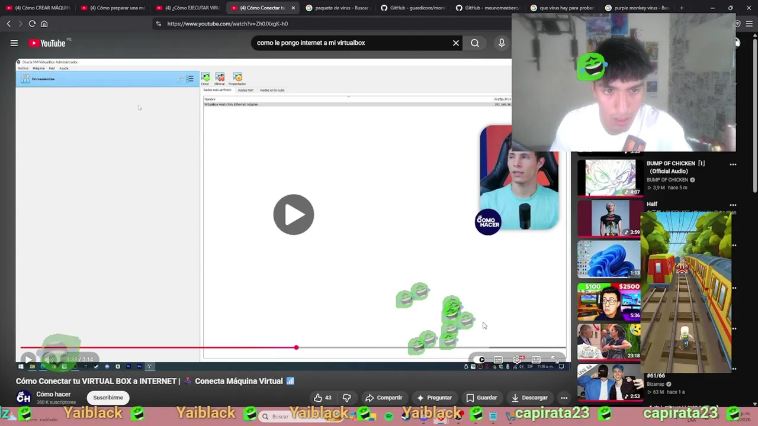Toggle subtitles in the video player
The width and height of the screenshot is (758, 426).
[x=498, y=360]
